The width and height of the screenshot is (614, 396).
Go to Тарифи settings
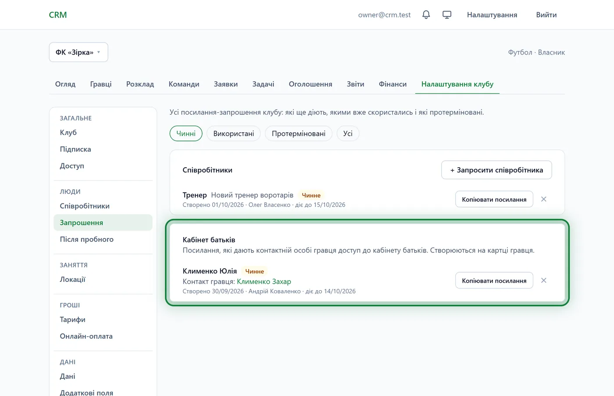pos(103,320)
